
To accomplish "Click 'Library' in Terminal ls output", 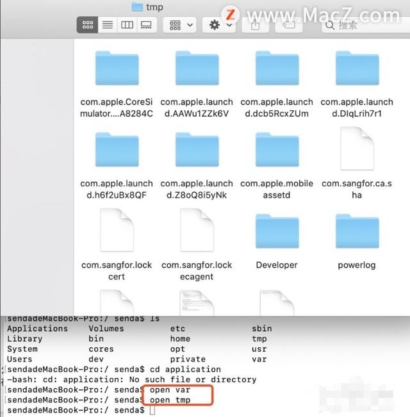I will pos(24,339).
